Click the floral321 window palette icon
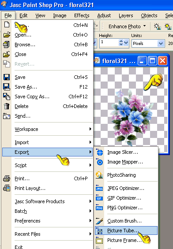The height and width of the screenshot is (249, 173). click(x=97, y=60)
